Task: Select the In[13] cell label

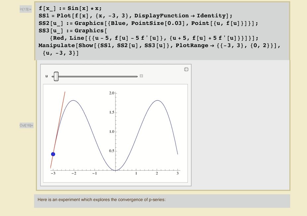Action: point(26,9)
